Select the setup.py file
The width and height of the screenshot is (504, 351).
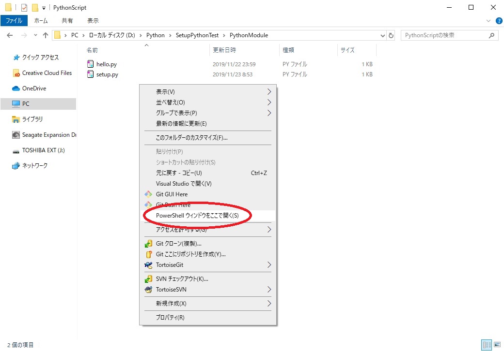coord(107,74)
